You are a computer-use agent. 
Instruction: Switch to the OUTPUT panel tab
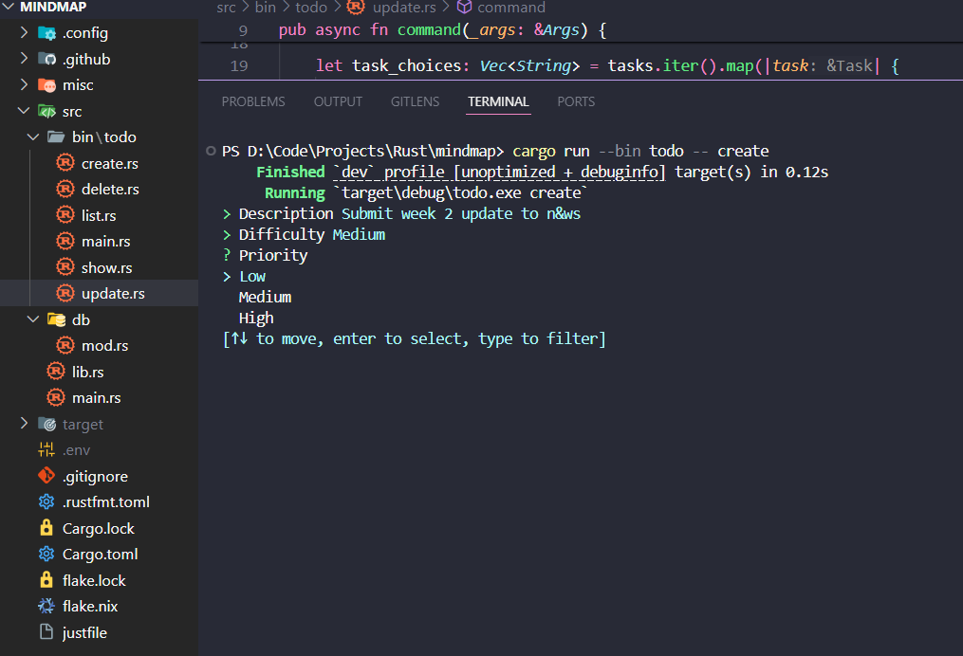coord(338,101)
